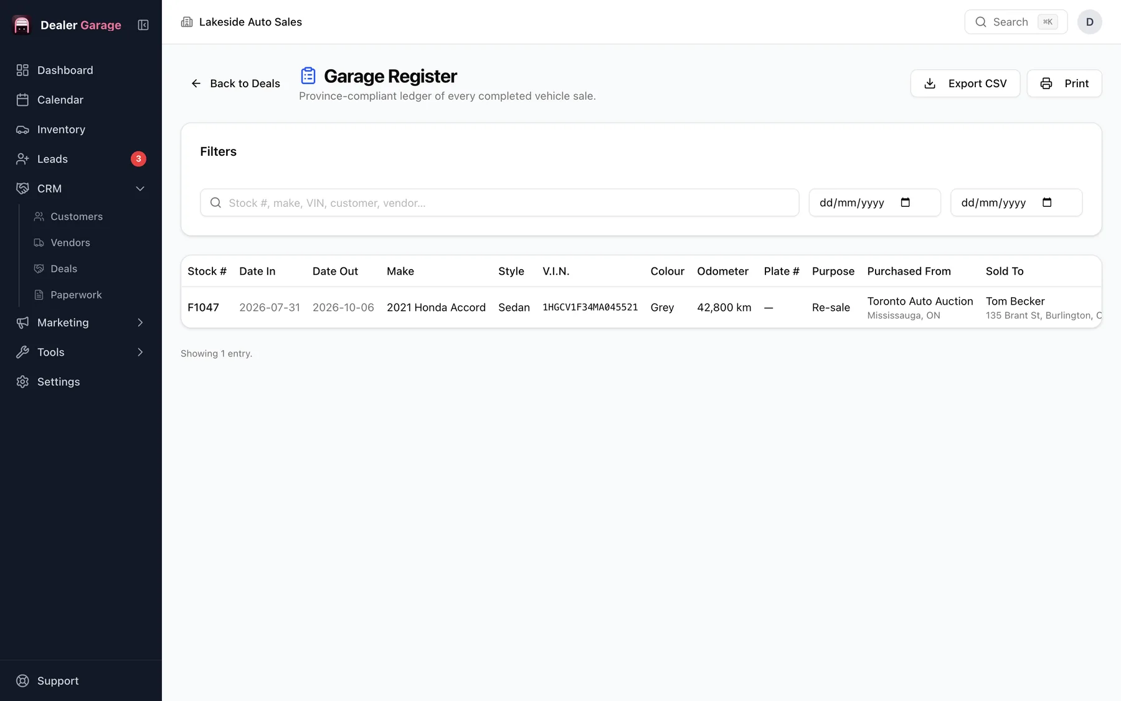1121x701 pixels.
Task: Click the Purchased From column header
Action: tap(909, 271)
